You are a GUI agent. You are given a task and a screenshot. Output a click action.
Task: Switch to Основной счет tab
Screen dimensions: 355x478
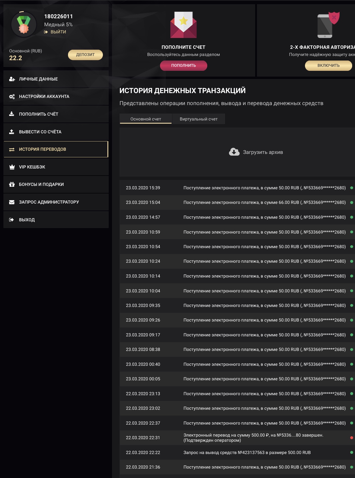[146, 119]
